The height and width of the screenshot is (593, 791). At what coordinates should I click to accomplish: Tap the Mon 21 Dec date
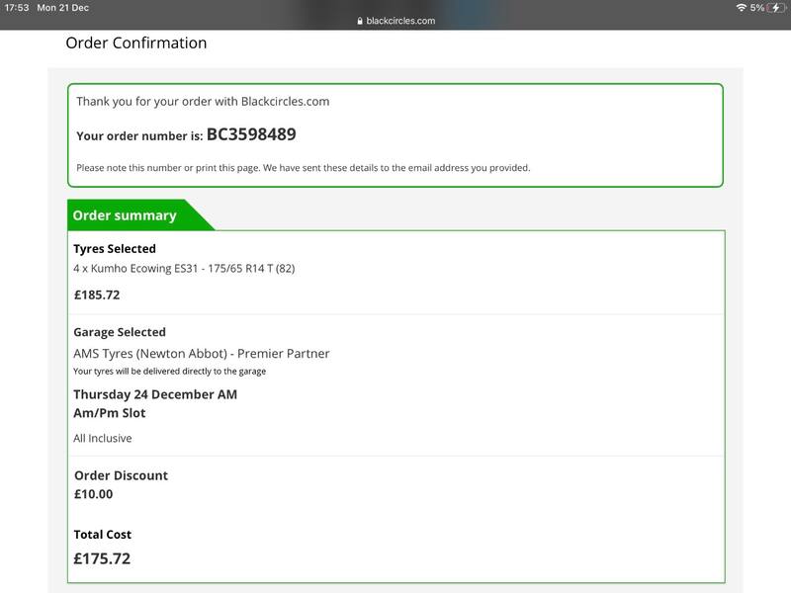coord(62,8)
